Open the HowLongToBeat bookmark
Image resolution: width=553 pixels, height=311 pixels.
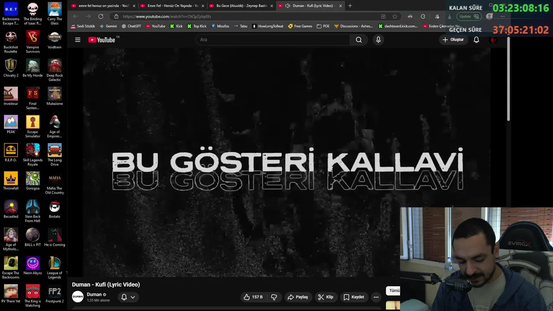click(x=267, y=26)
